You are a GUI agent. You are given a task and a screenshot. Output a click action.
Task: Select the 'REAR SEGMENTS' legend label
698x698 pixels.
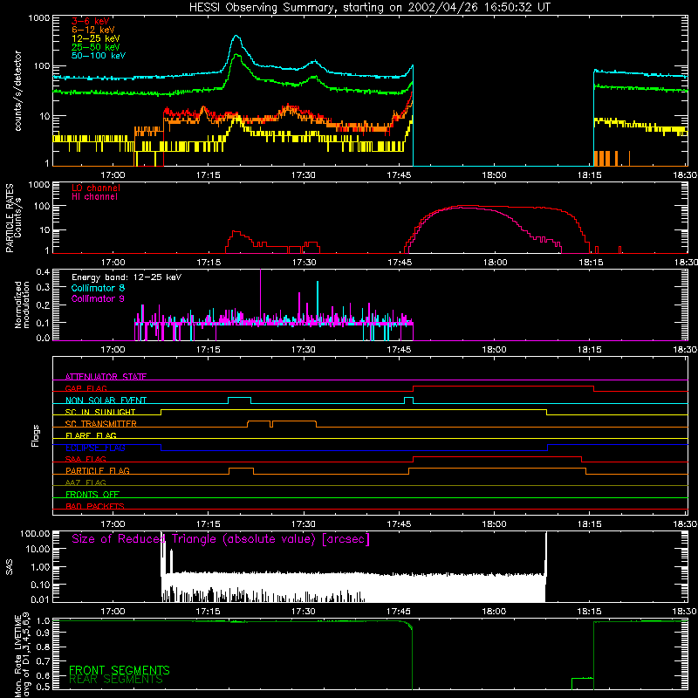pyautogui.click(x=116, y=680)
